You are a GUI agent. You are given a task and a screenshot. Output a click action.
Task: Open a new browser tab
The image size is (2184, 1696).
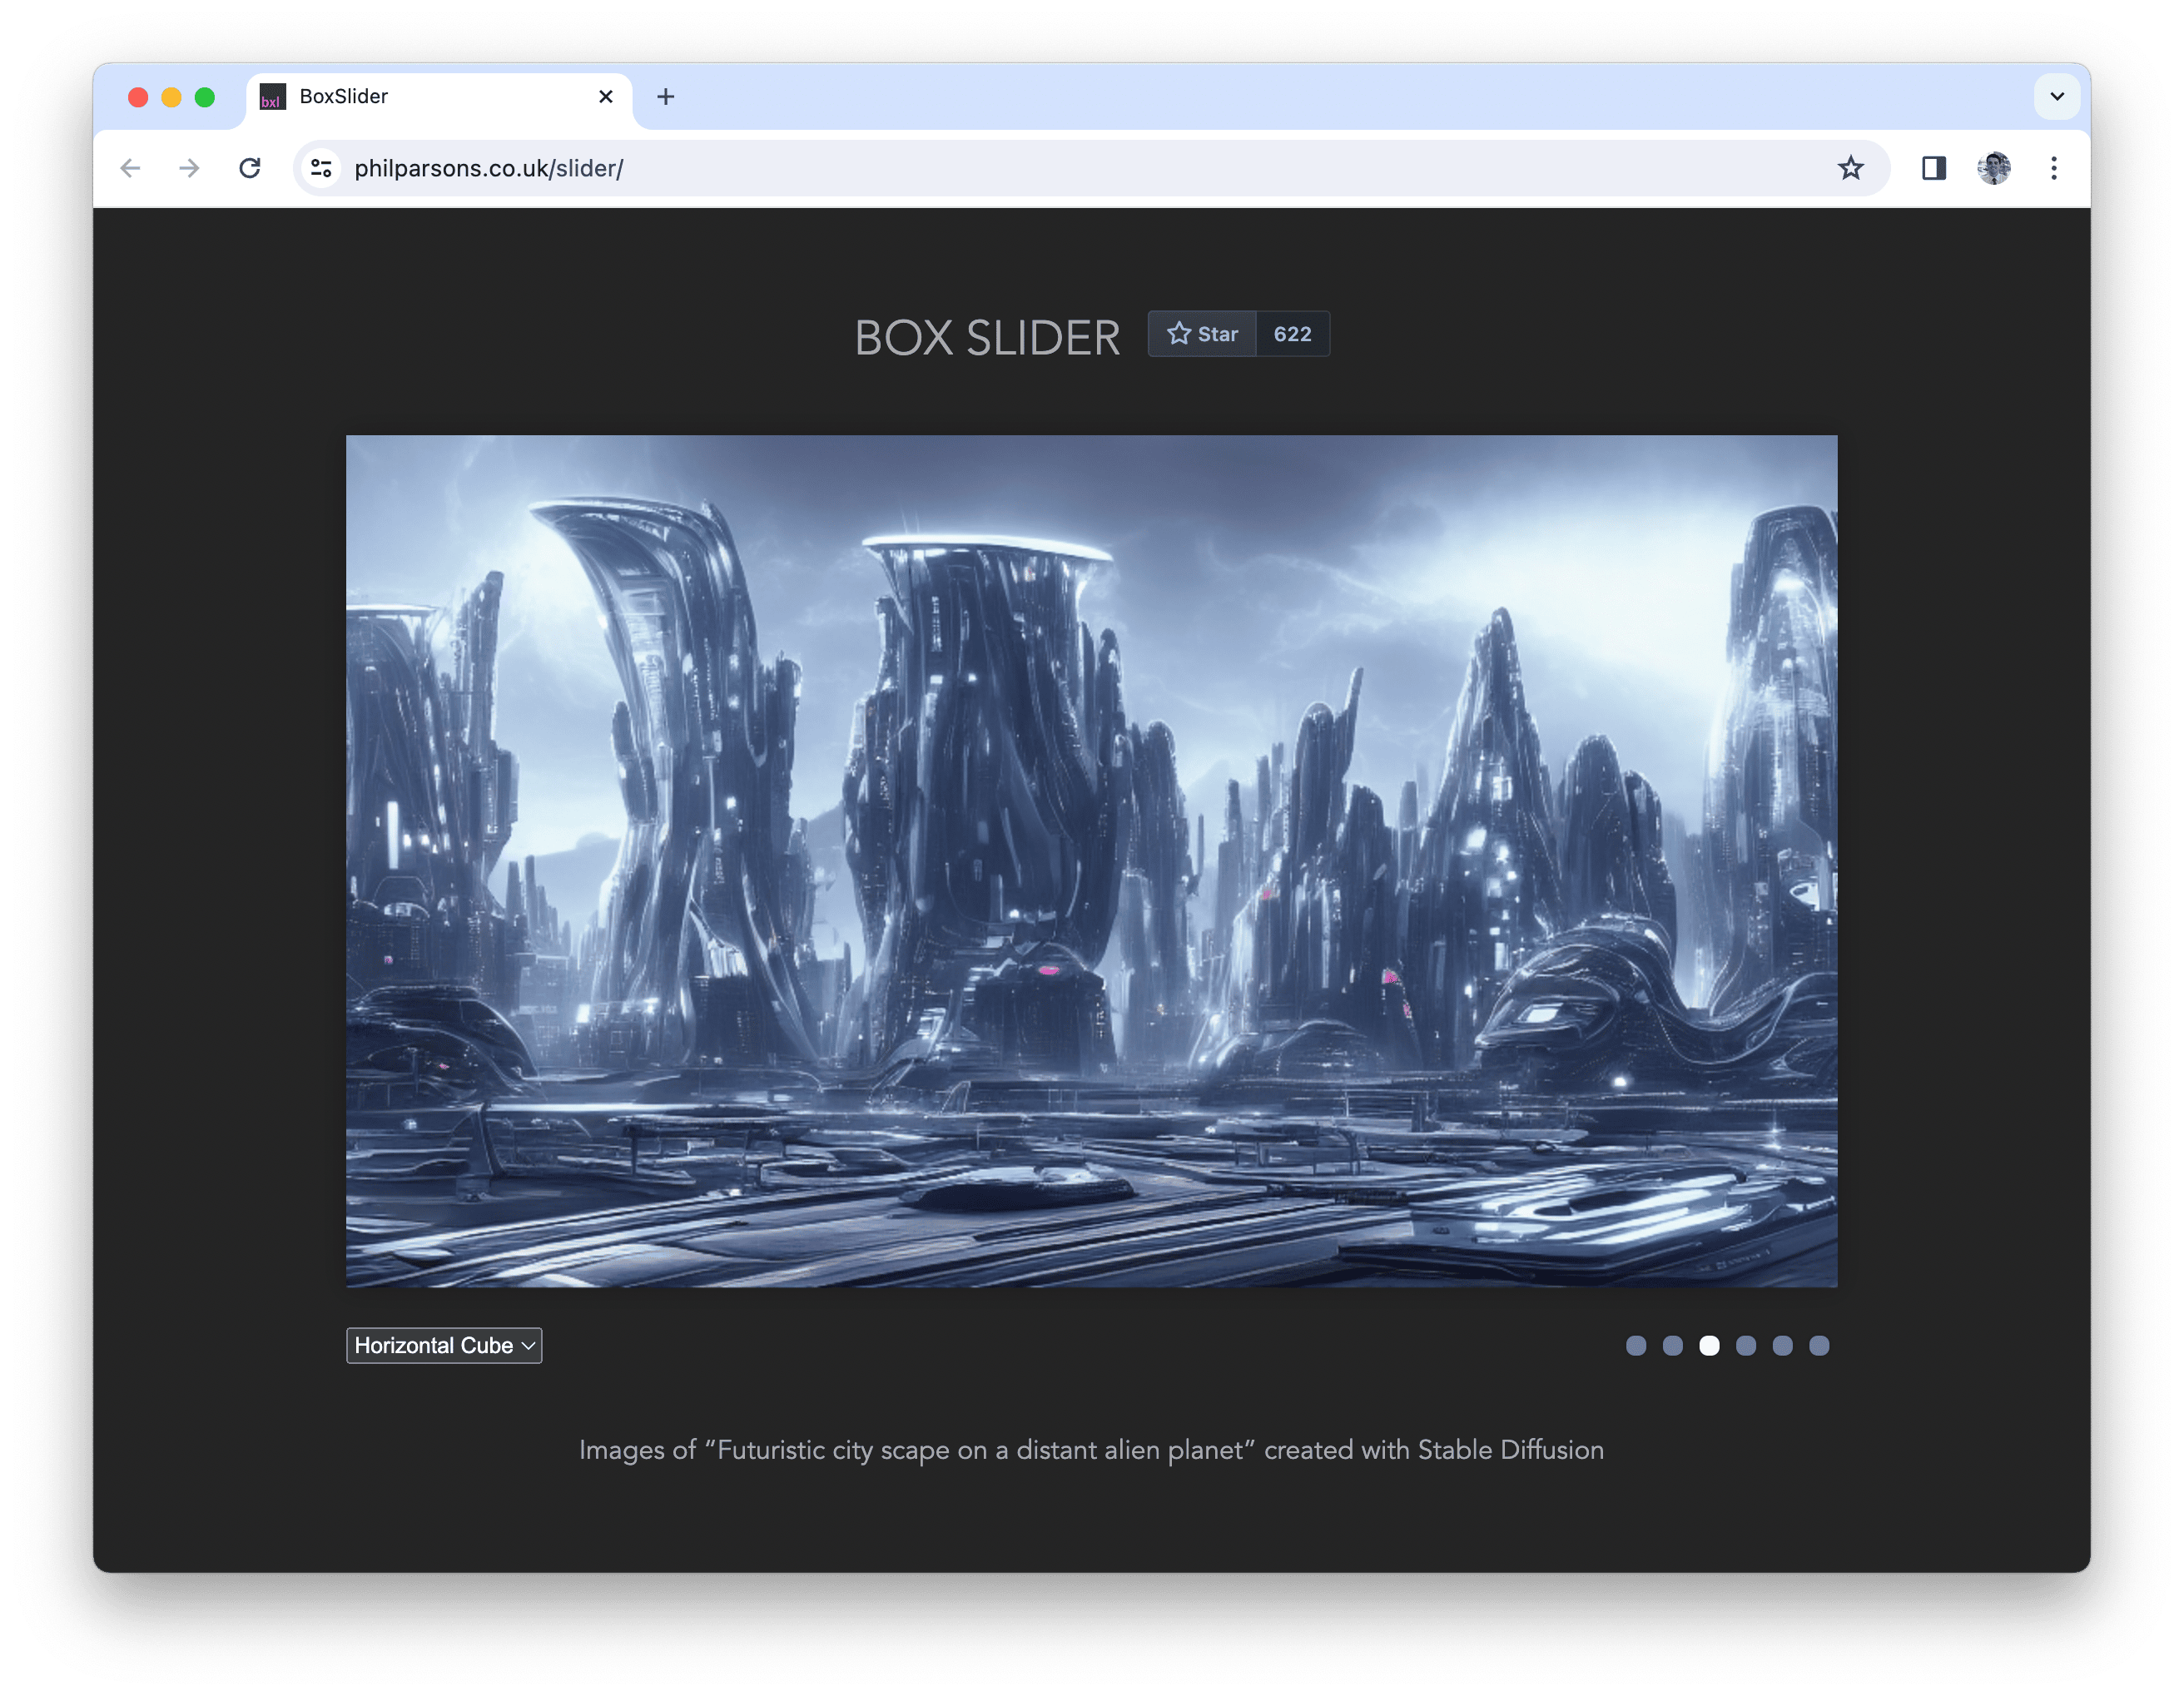[666, 97]
